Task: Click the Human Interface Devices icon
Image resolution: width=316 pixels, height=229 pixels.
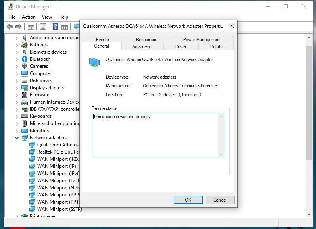Action: point(25,102)
